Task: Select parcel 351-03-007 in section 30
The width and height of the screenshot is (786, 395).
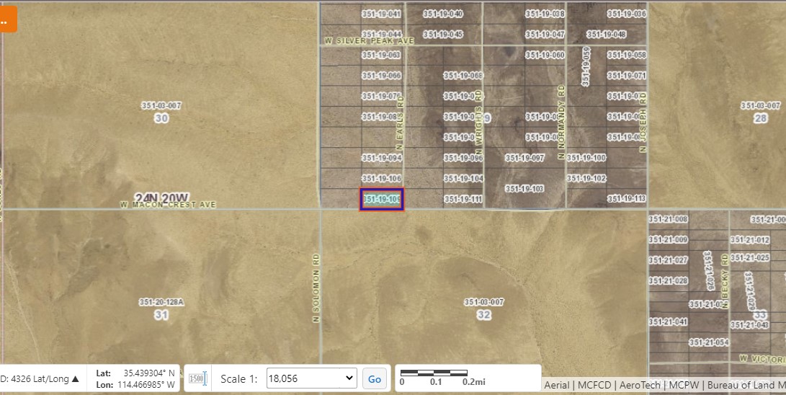Action: tap(161, 106)
